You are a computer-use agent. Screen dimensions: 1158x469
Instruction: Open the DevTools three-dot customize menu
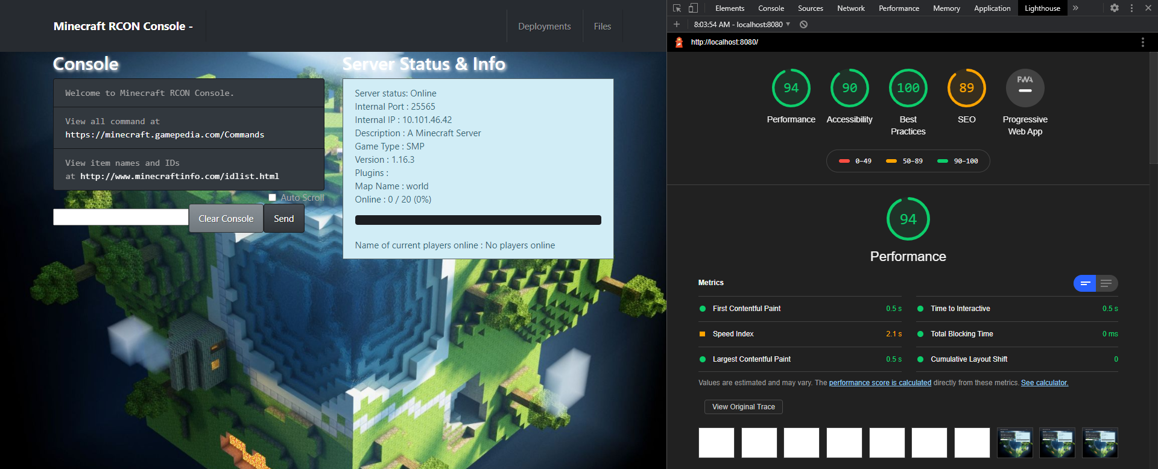point(1131,8)
